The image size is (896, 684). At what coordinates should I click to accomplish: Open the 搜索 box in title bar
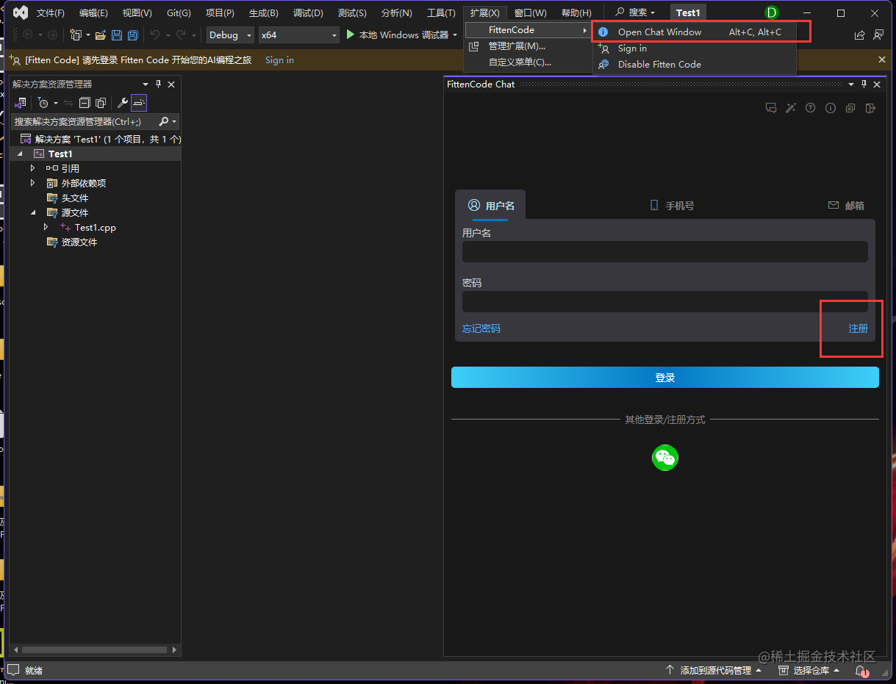coord(635,12)
